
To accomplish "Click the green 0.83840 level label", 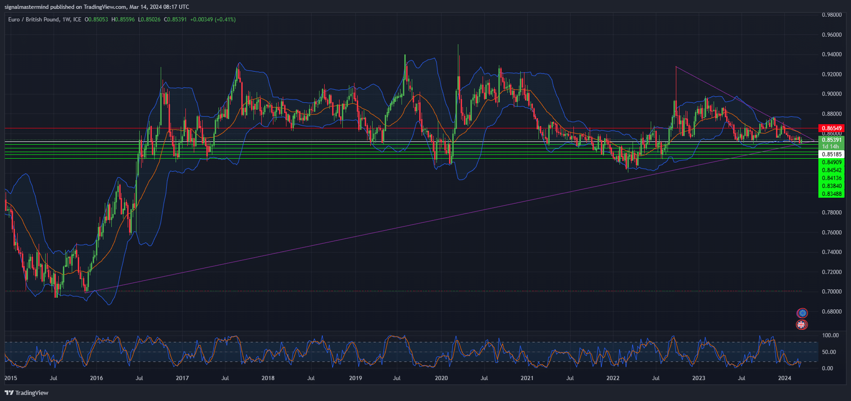I will pos(831,186).
